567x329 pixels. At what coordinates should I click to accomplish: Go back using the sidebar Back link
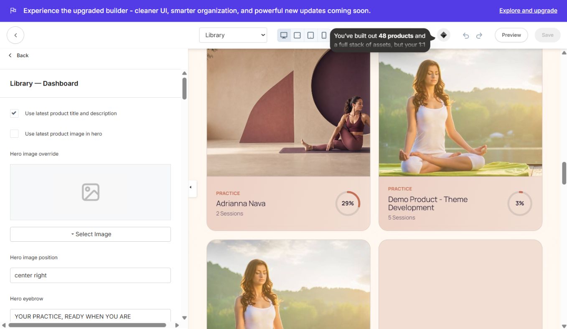pos(19,56)
